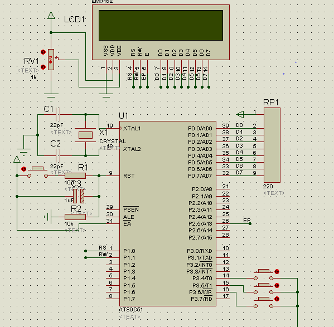
Task: Click the '220' value below RP1
Action: pos(268,187)
